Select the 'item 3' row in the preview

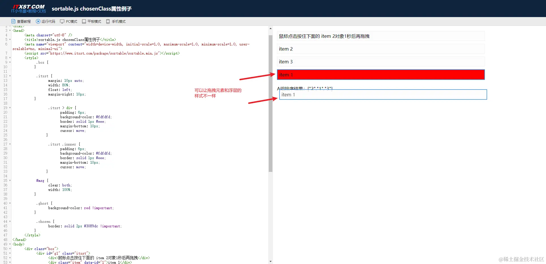[x=381, y=62]
